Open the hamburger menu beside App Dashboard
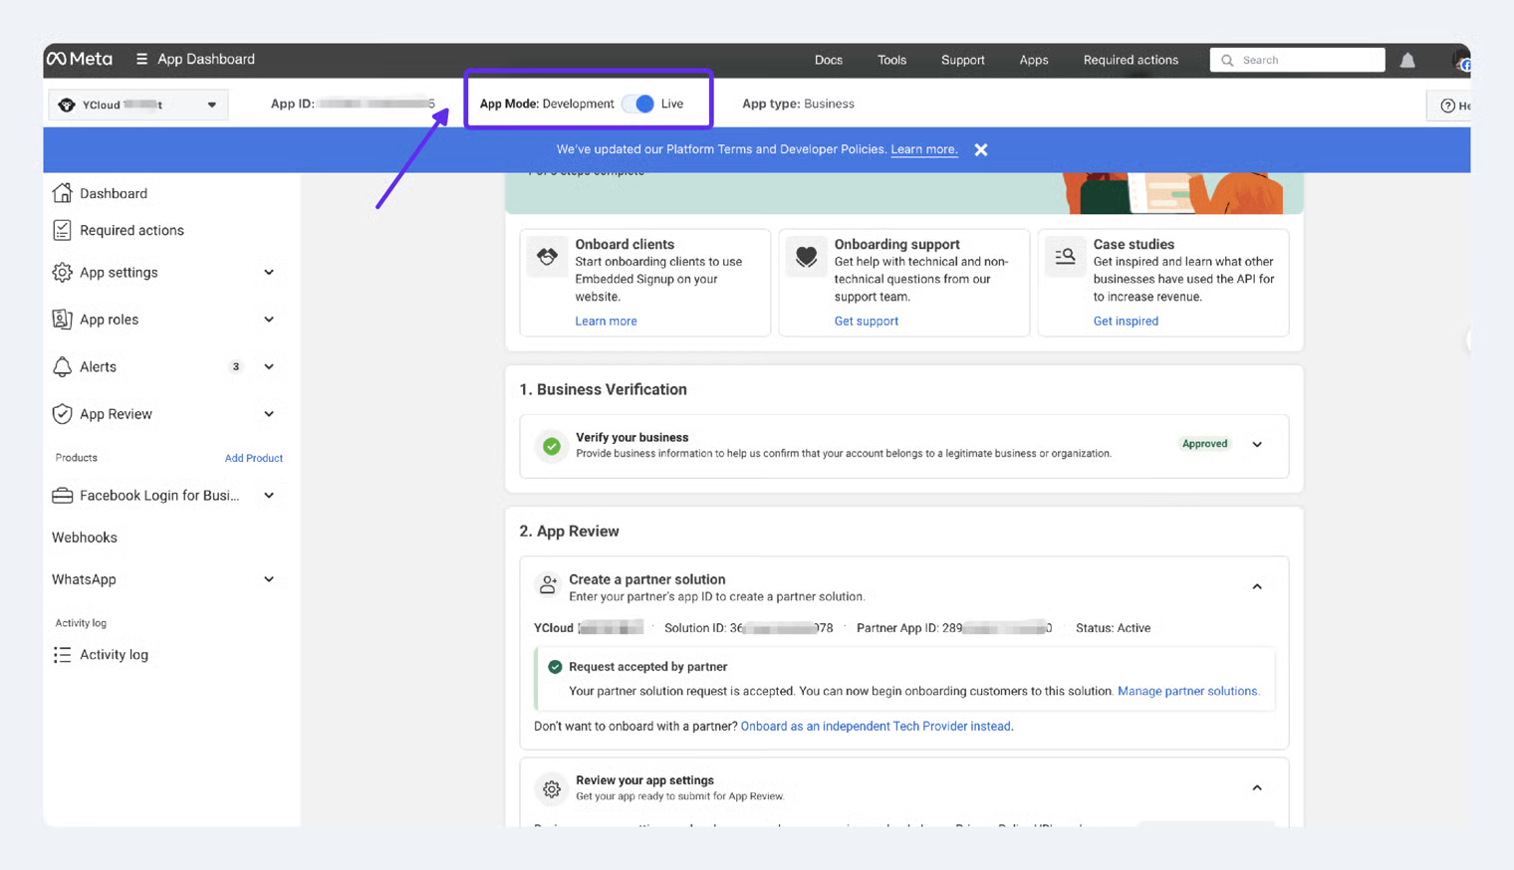The width and height of the screenshot is (1514, 870). (141, 59)
